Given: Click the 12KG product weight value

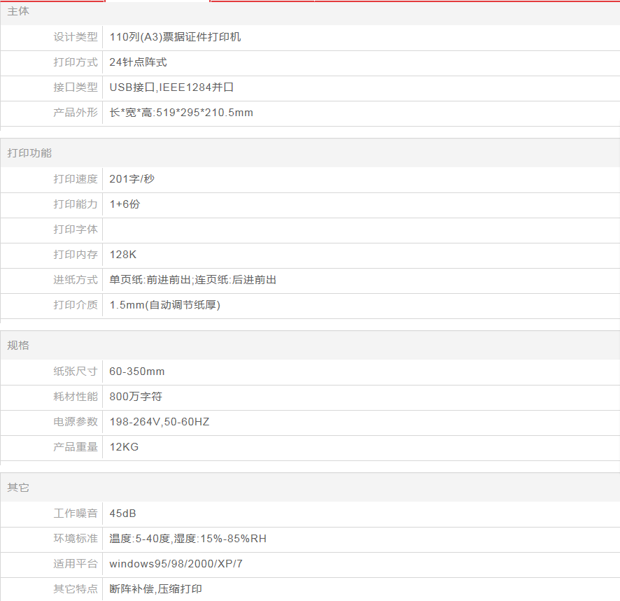Looking at the screenshot, I should pyautogui.click(x=124, y=447).
